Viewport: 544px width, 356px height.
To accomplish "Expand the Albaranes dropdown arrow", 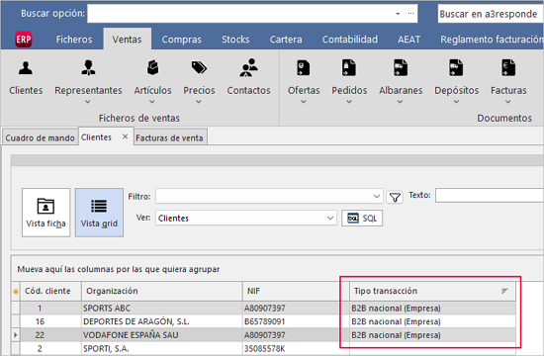I will click(x=400, y=102).
